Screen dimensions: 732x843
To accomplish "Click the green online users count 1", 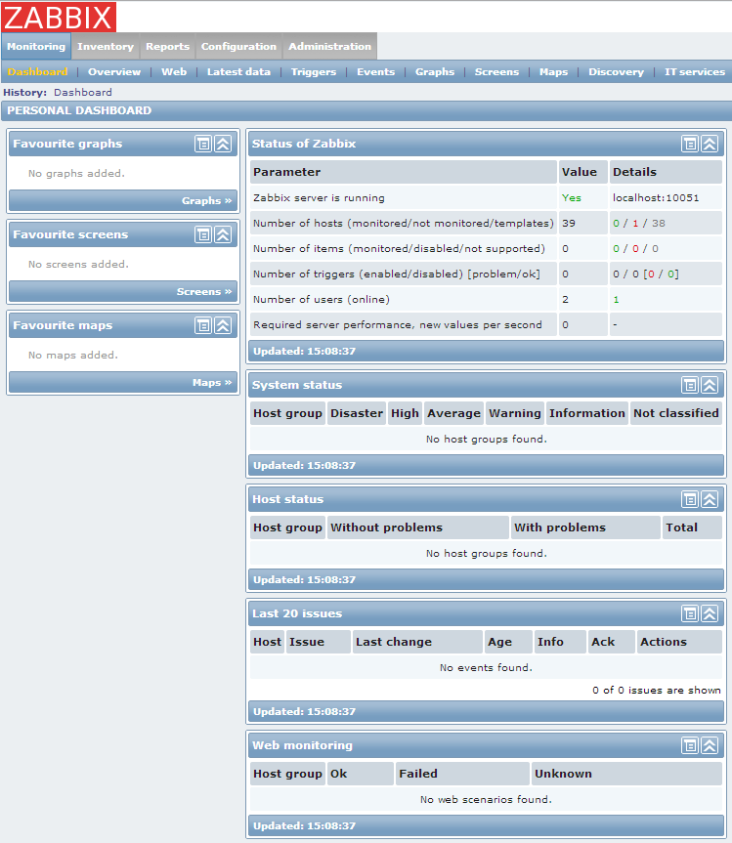I will (x=617, y=300).
